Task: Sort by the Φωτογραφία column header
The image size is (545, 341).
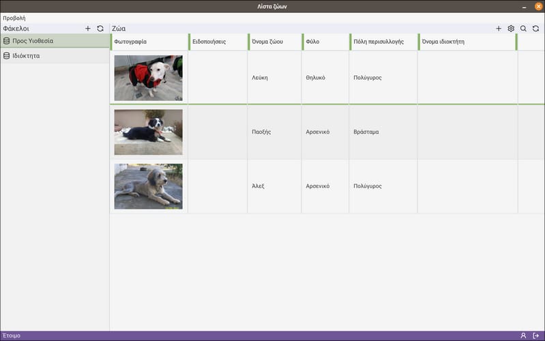Action: tap(149, 42)
